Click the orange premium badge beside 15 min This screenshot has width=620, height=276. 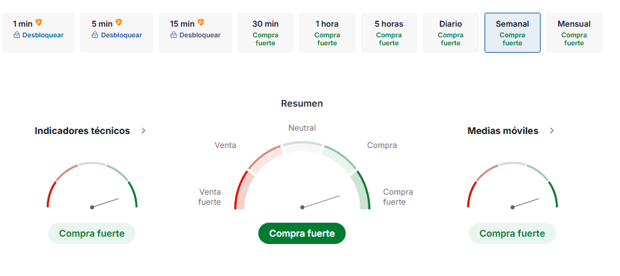tap(201, 23)
